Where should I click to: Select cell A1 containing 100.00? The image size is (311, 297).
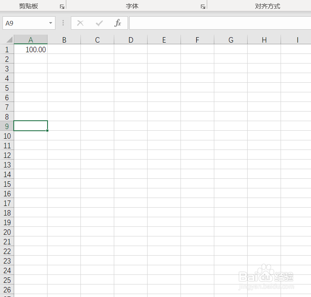point(30,49)
